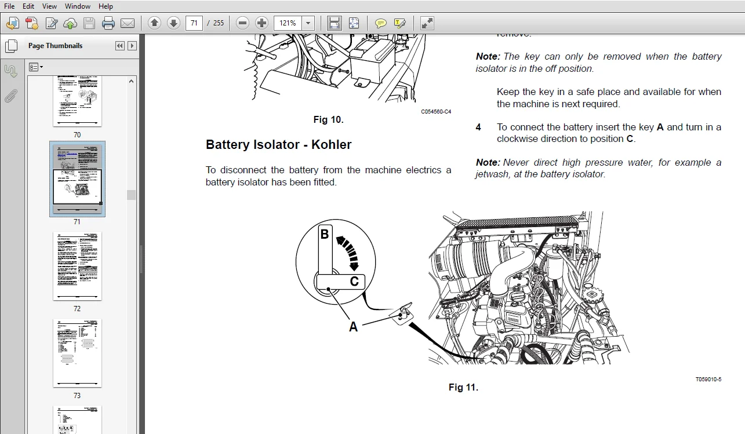Open the Window menu
Image resolution: width=745 pixels, height=434 pixels.
[78, 6]
